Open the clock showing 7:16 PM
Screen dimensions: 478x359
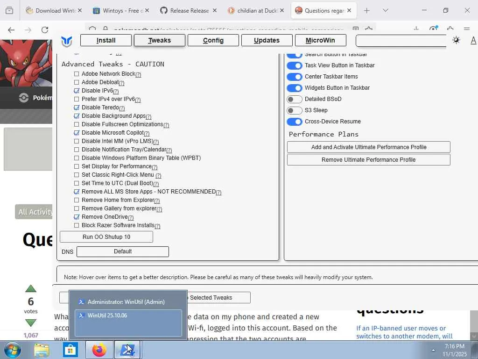tap(455, 350)
